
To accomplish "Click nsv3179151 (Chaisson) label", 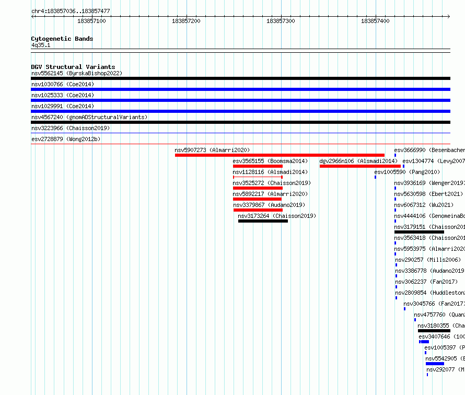I will tap(429, 227).
